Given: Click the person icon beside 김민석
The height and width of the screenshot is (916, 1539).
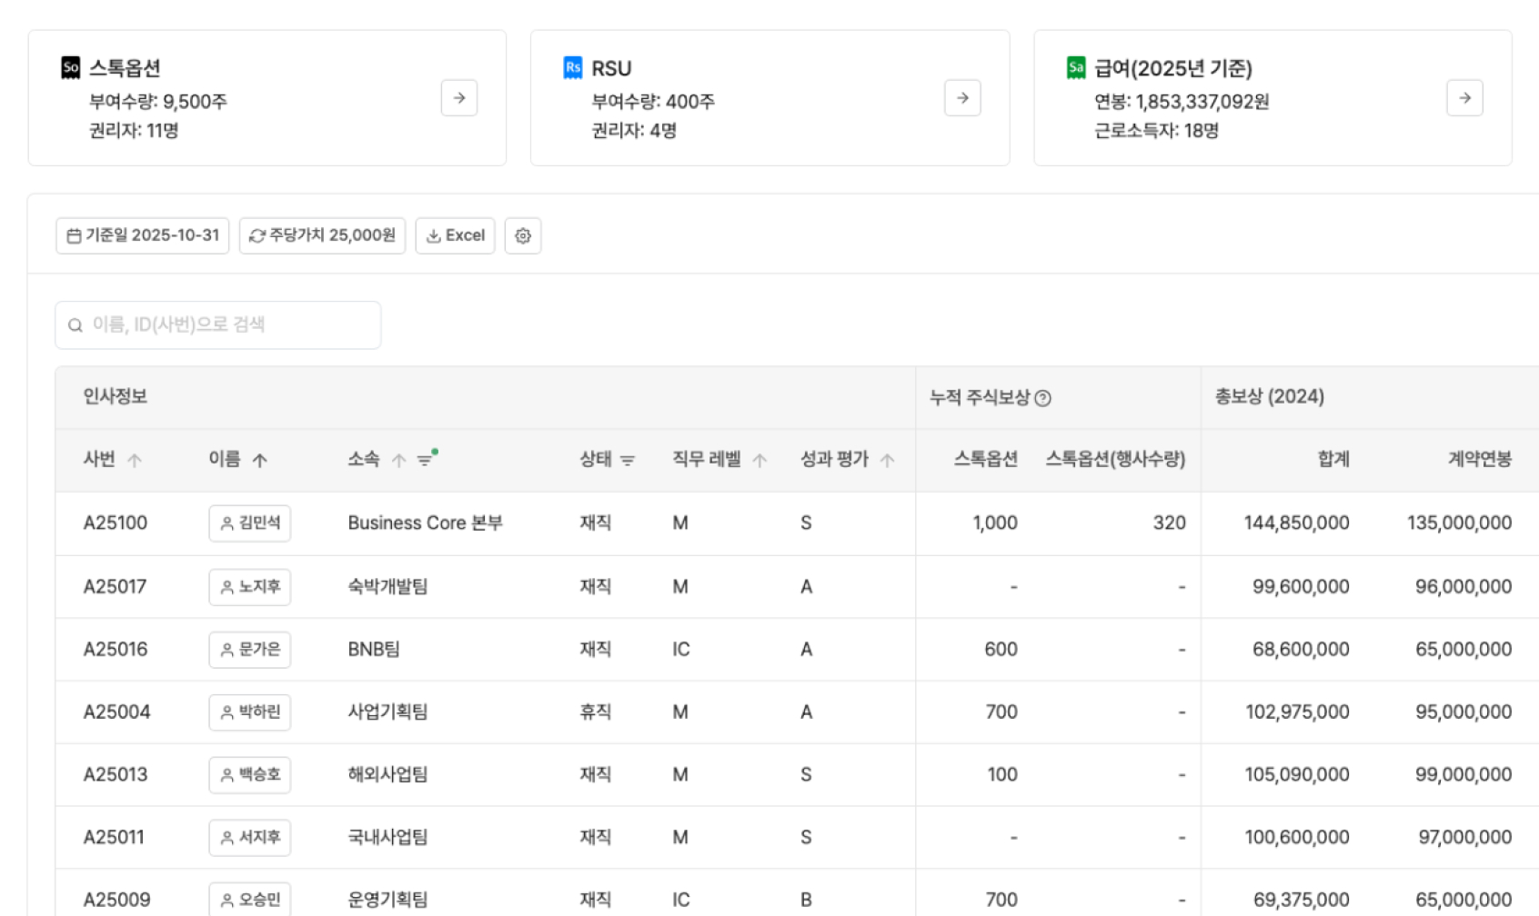Looking at the screenshot, I should click(226, 523).
